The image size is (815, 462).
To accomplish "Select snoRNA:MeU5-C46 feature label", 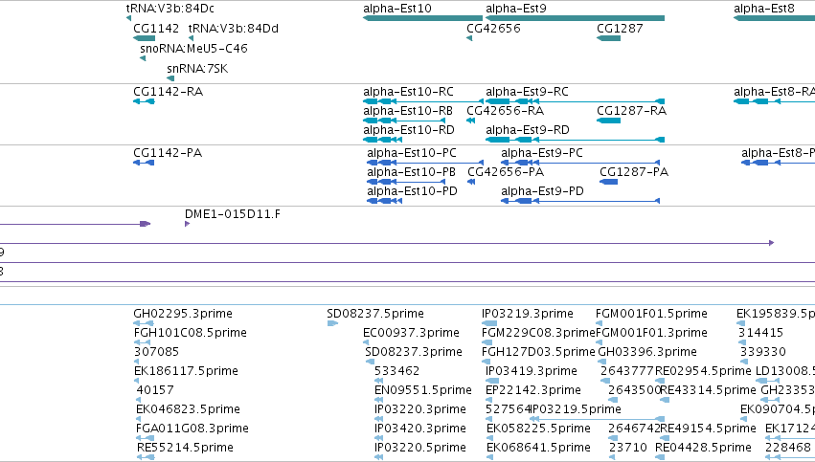I will click(193, 48).
